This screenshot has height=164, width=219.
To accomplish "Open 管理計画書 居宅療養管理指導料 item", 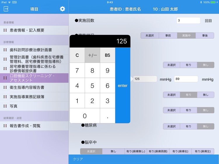I will pos(34,59).
